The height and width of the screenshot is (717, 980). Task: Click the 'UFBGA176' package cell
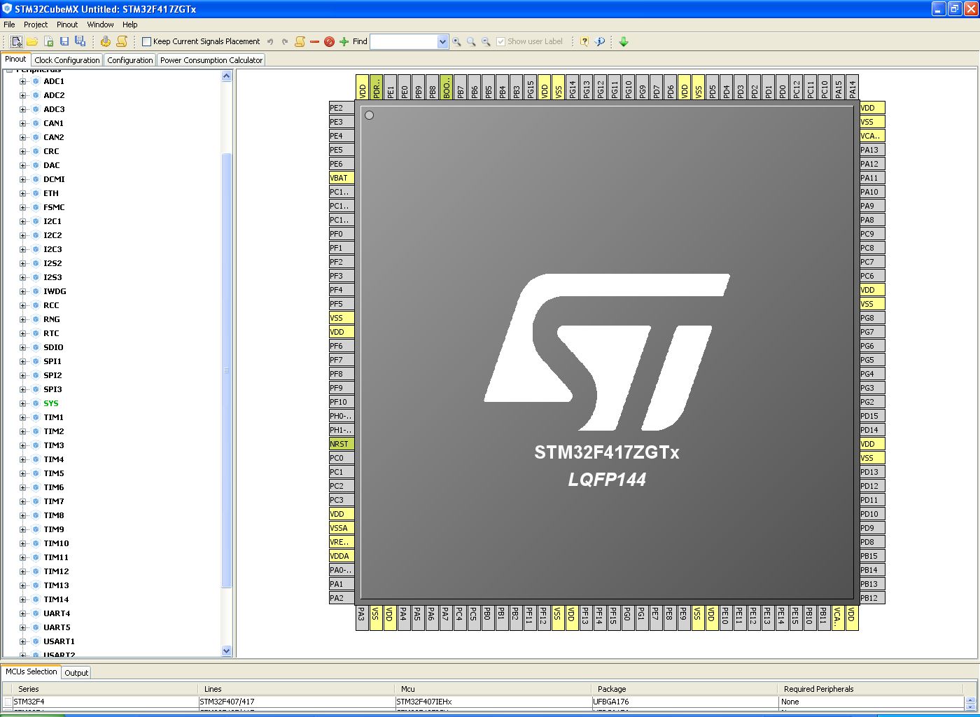[x=685, y=702]
